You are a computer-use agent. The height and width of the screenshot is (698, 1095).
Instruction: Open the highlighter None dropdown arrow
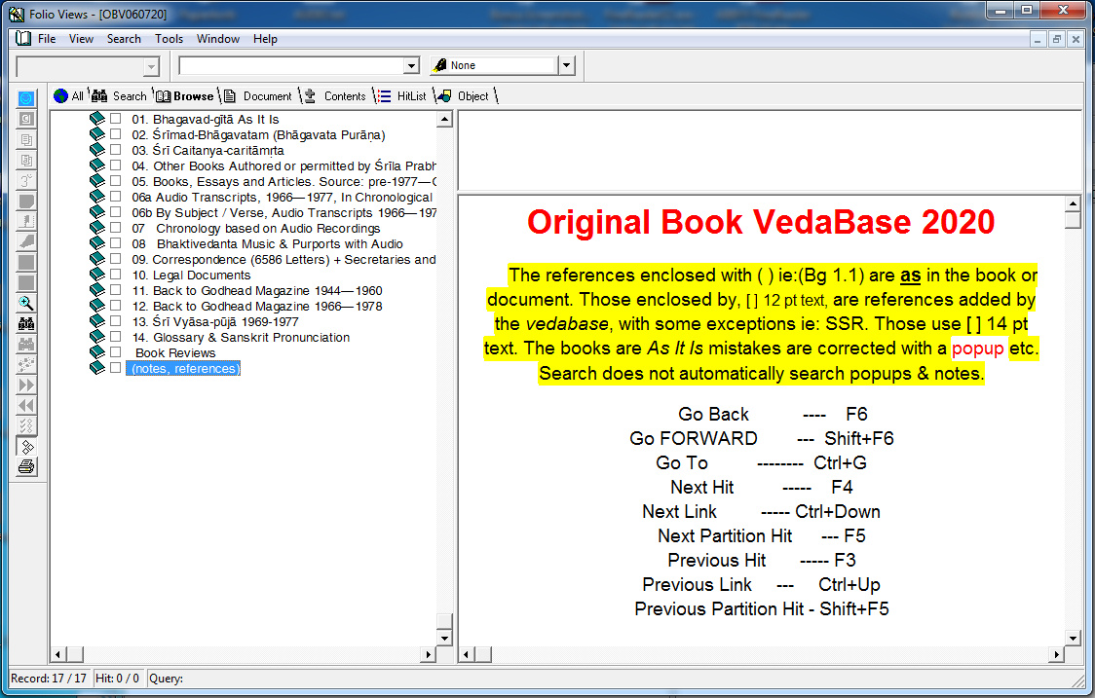tap(566, 65)
